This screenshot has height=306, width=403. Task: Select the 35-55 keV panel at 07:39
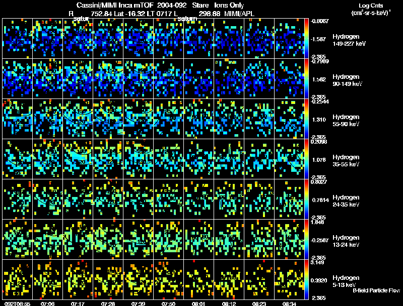138,159
